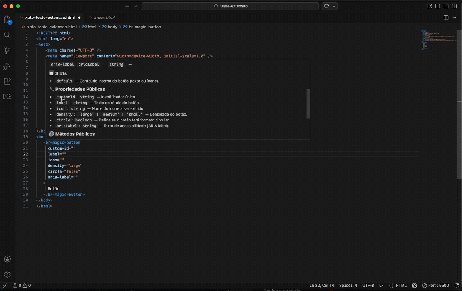Open the Copilot chat dropdown arrow
Viewport: 462px width, 291px height.
point(334,6)
